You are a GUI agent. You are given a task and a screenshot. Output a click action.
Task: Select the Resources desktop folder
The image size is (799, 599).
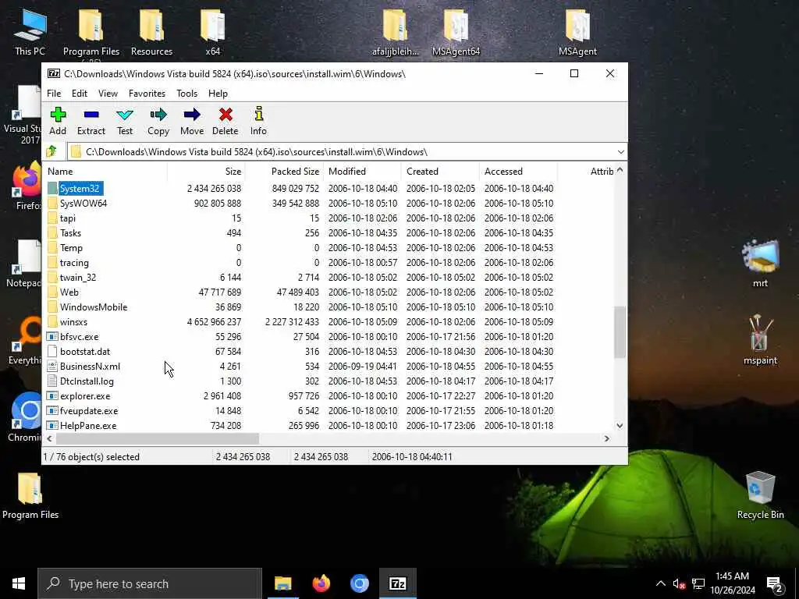151,32
